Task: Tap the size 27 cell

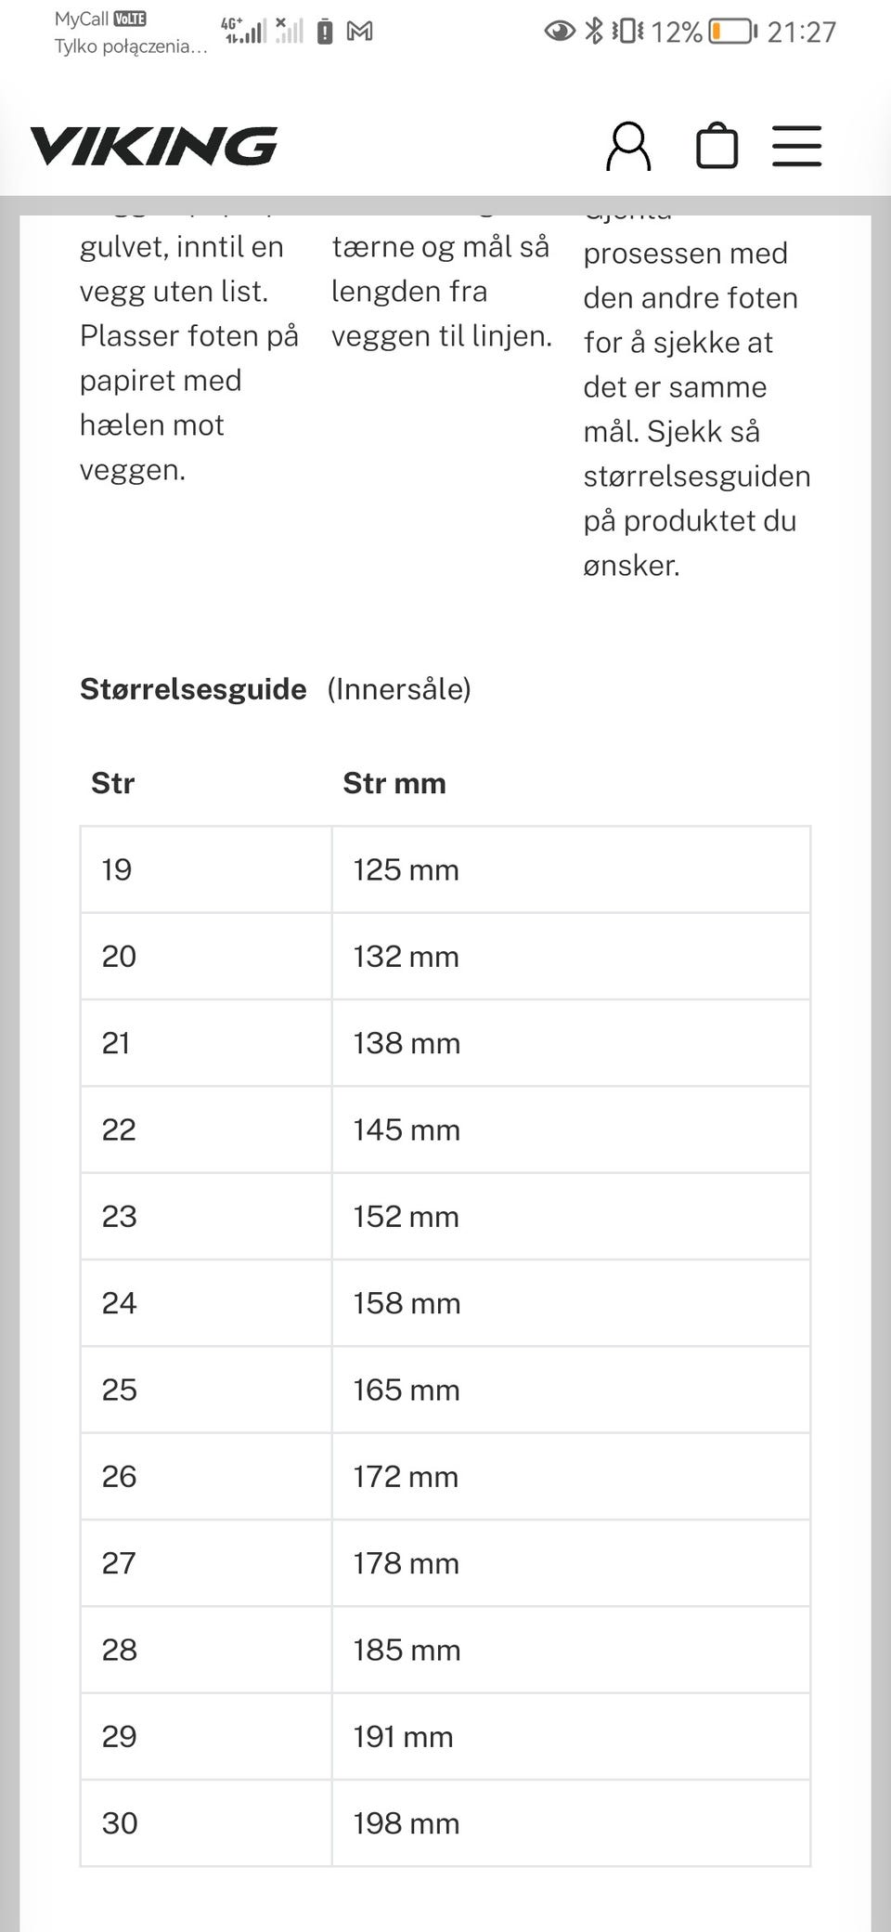Action: (206, 1562)
